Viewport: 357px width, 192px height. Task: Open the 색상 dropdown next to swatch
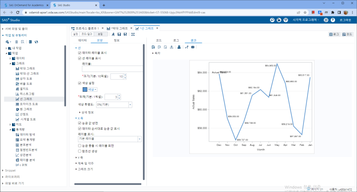click(x=92, y=90)
